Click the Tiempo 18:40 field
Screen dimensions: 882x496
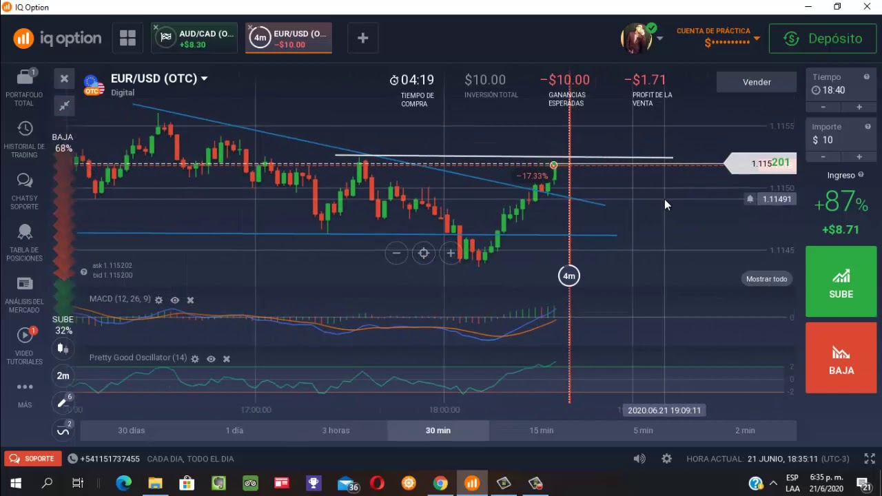(841, 85)
